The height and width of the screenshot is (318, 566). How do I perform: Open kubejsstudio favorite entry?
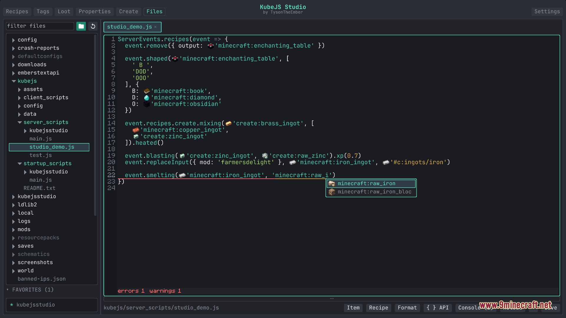click(x=52, y=305)
